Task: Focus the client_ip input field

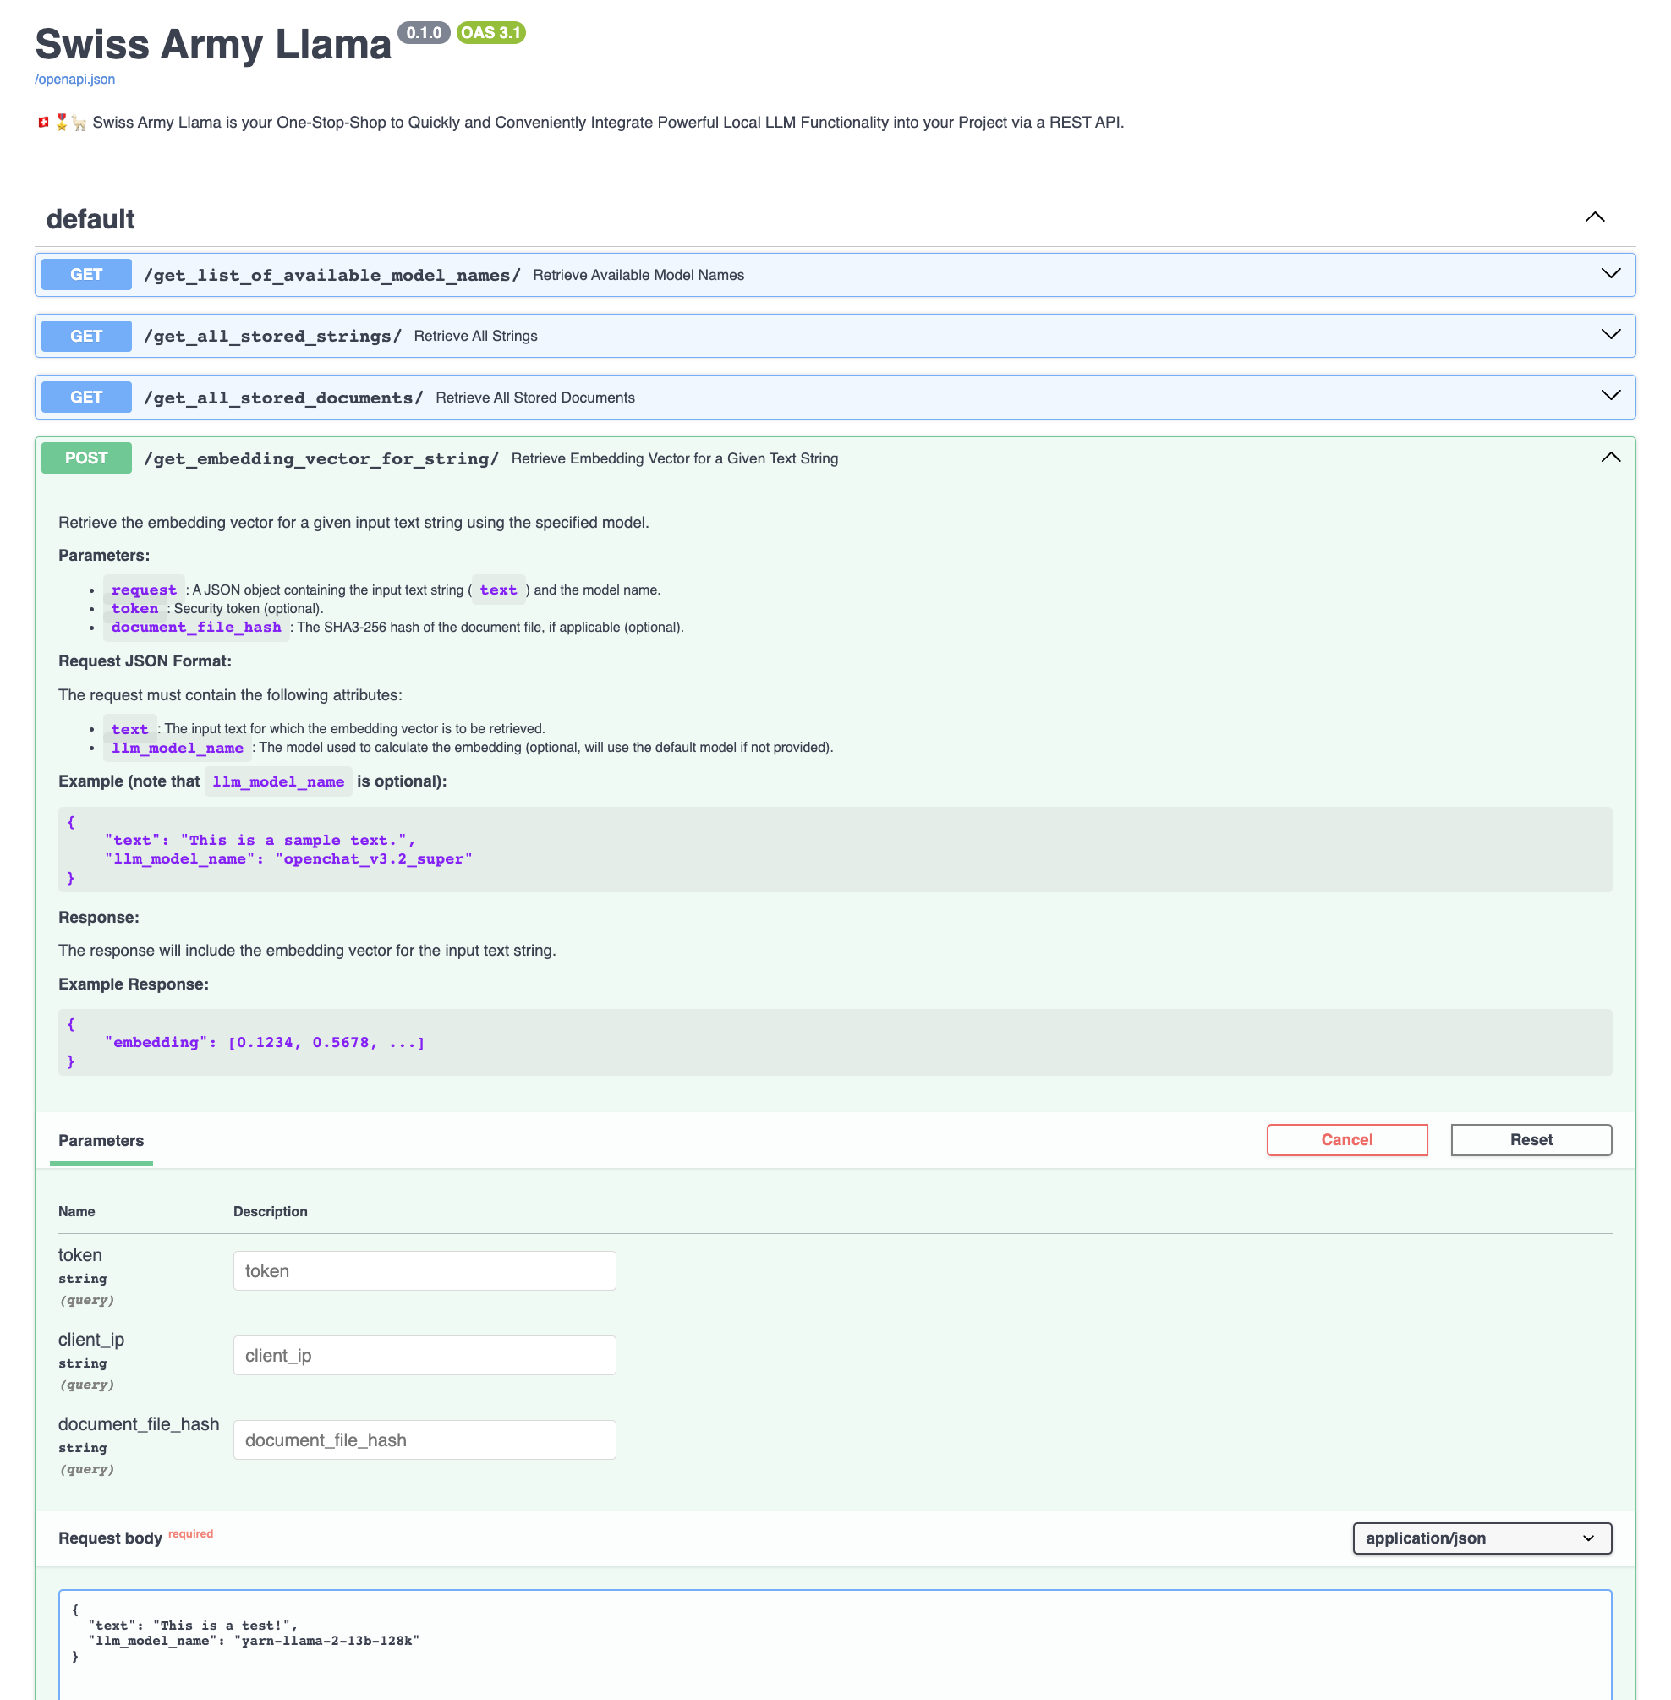Action: 424,1354
